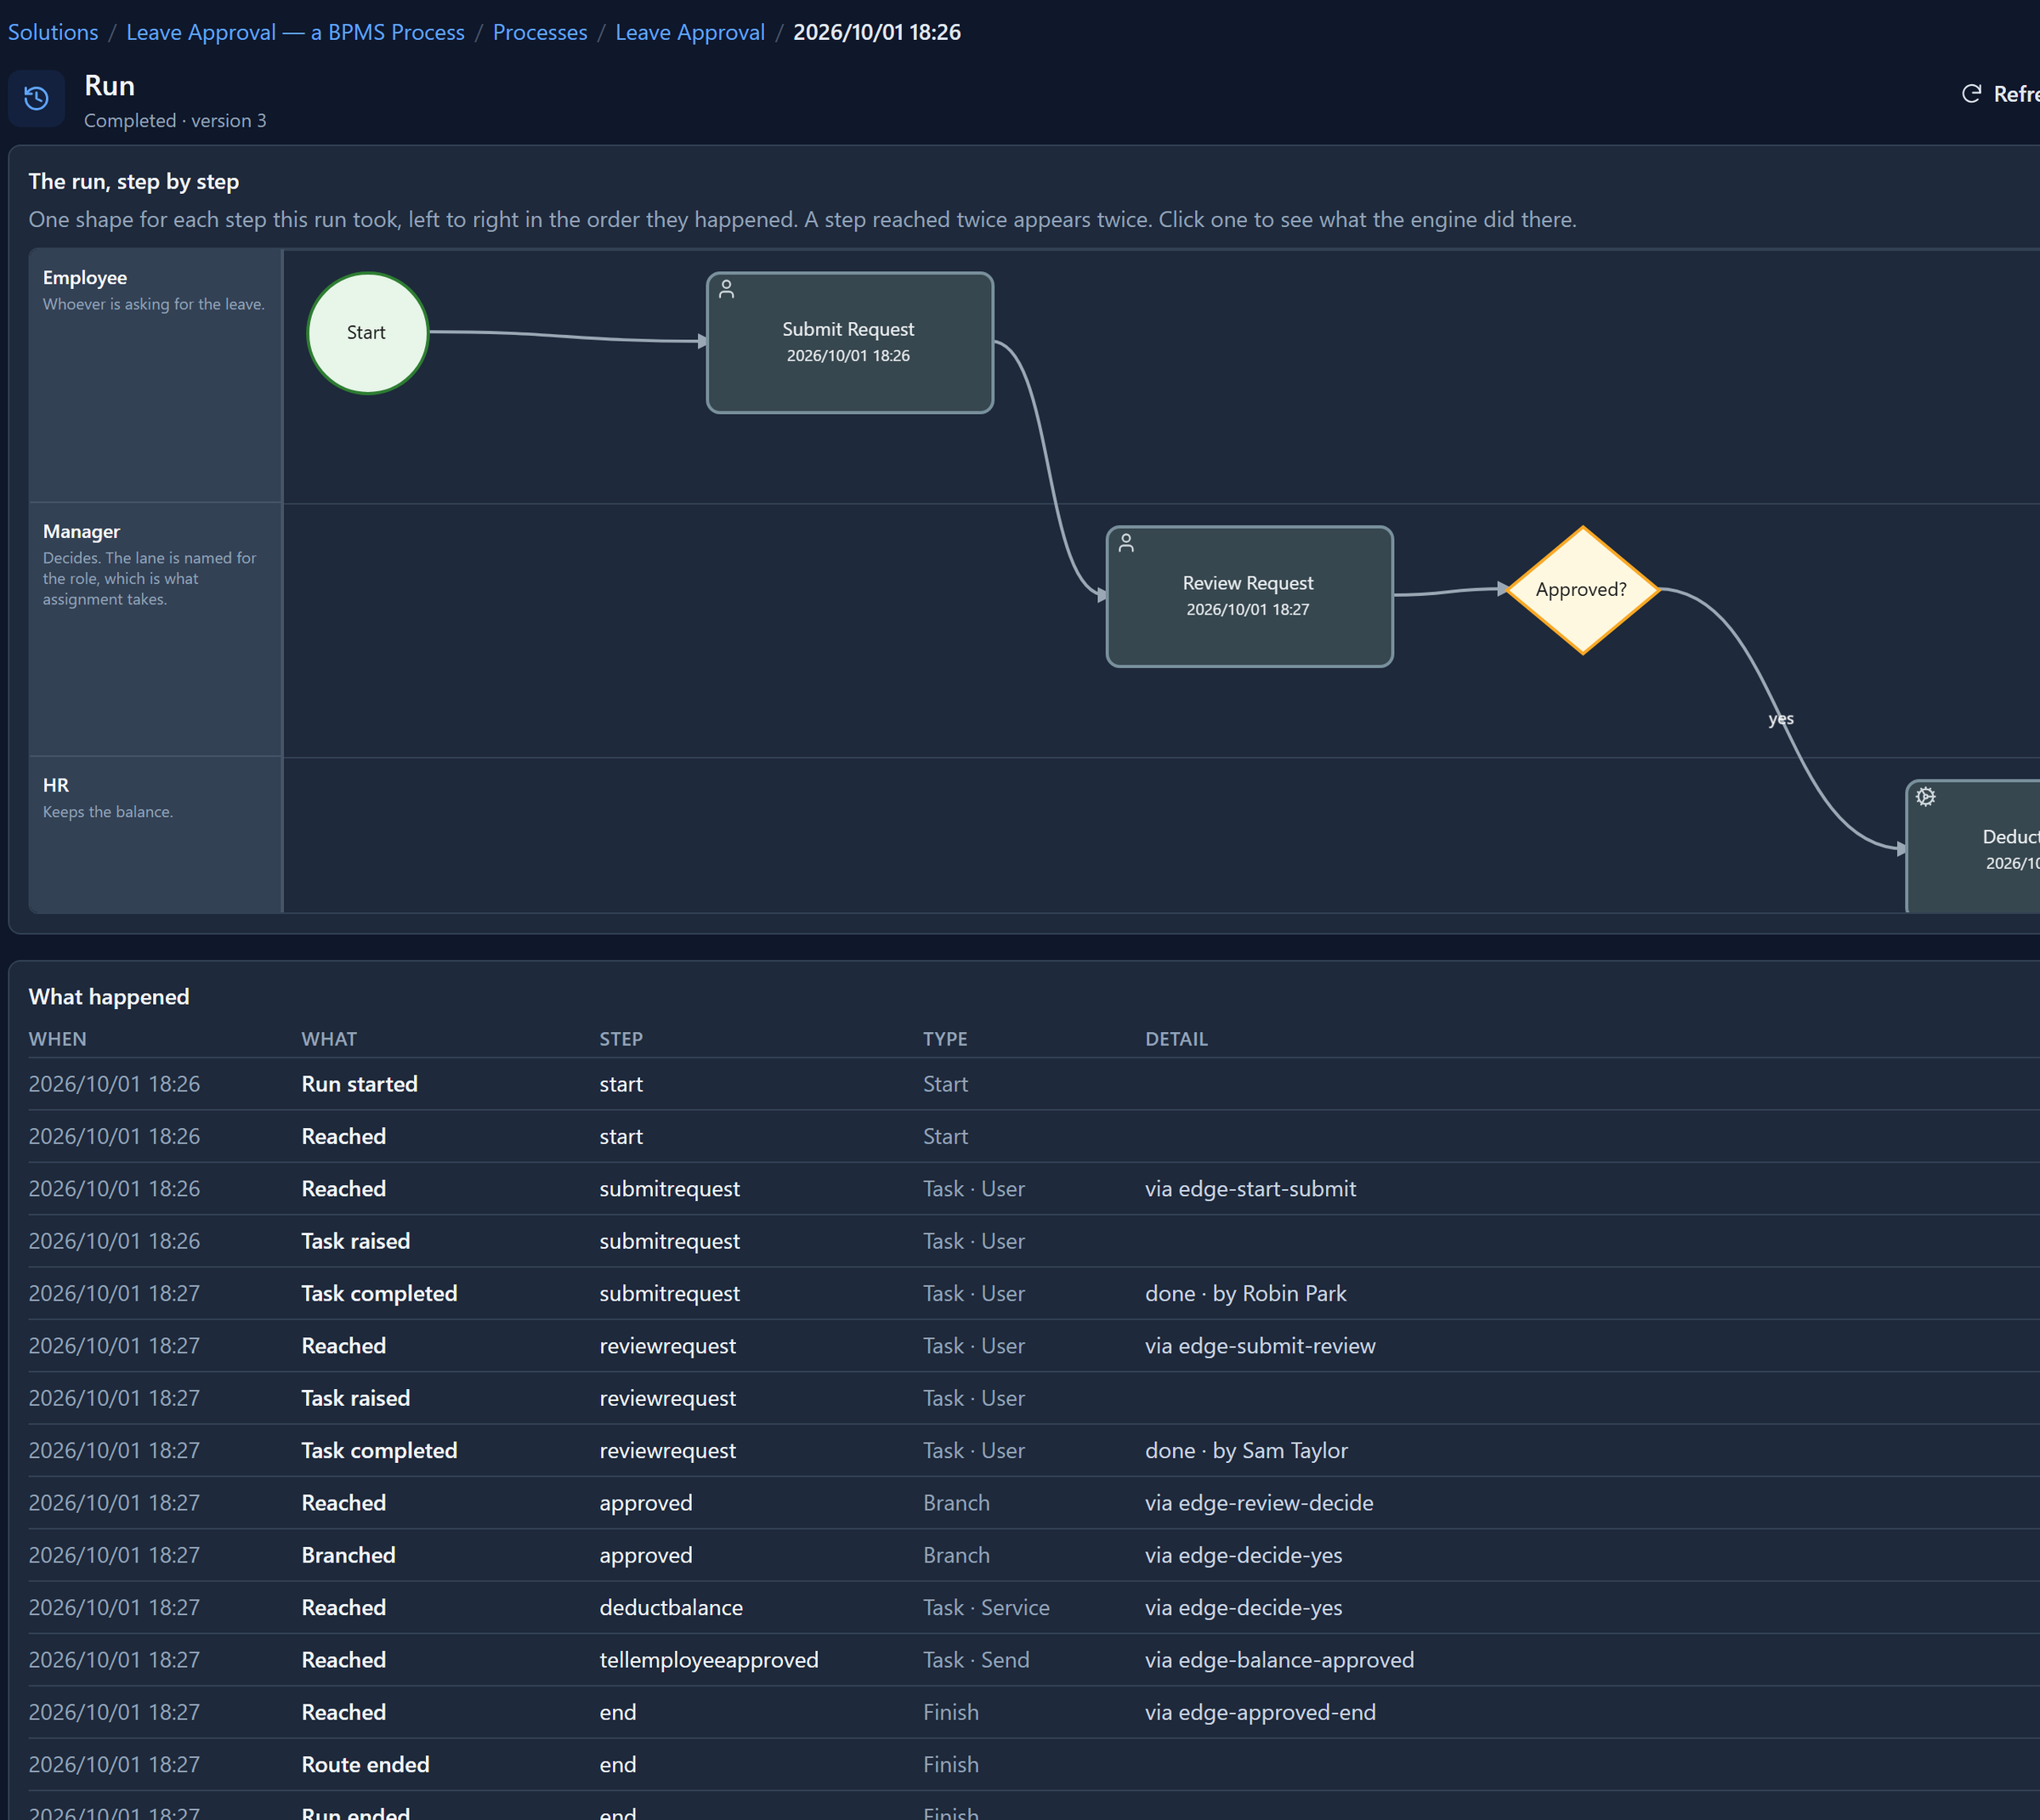Screen dimensions: 2040x1820
Task: Click done · by Sam Taylor detail
Action: pos(1246,1451)
